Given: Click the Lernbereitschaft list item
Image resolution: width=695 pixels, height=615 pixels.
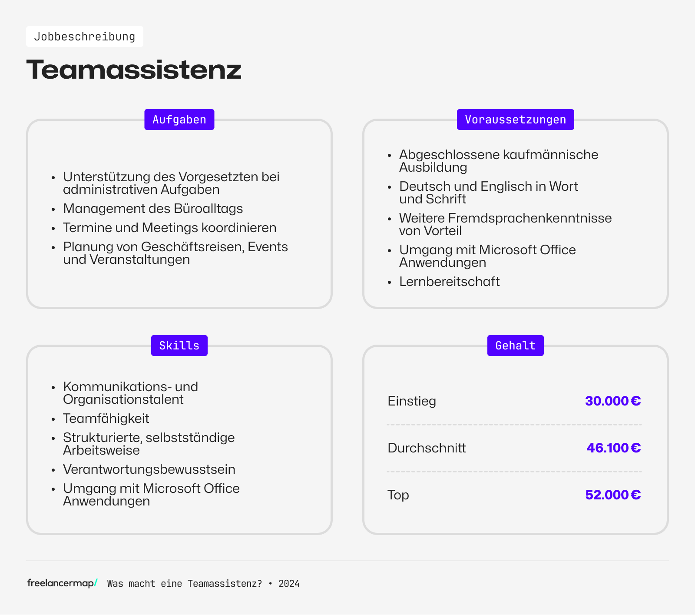Looking at the screenshot, I should 450,282.
